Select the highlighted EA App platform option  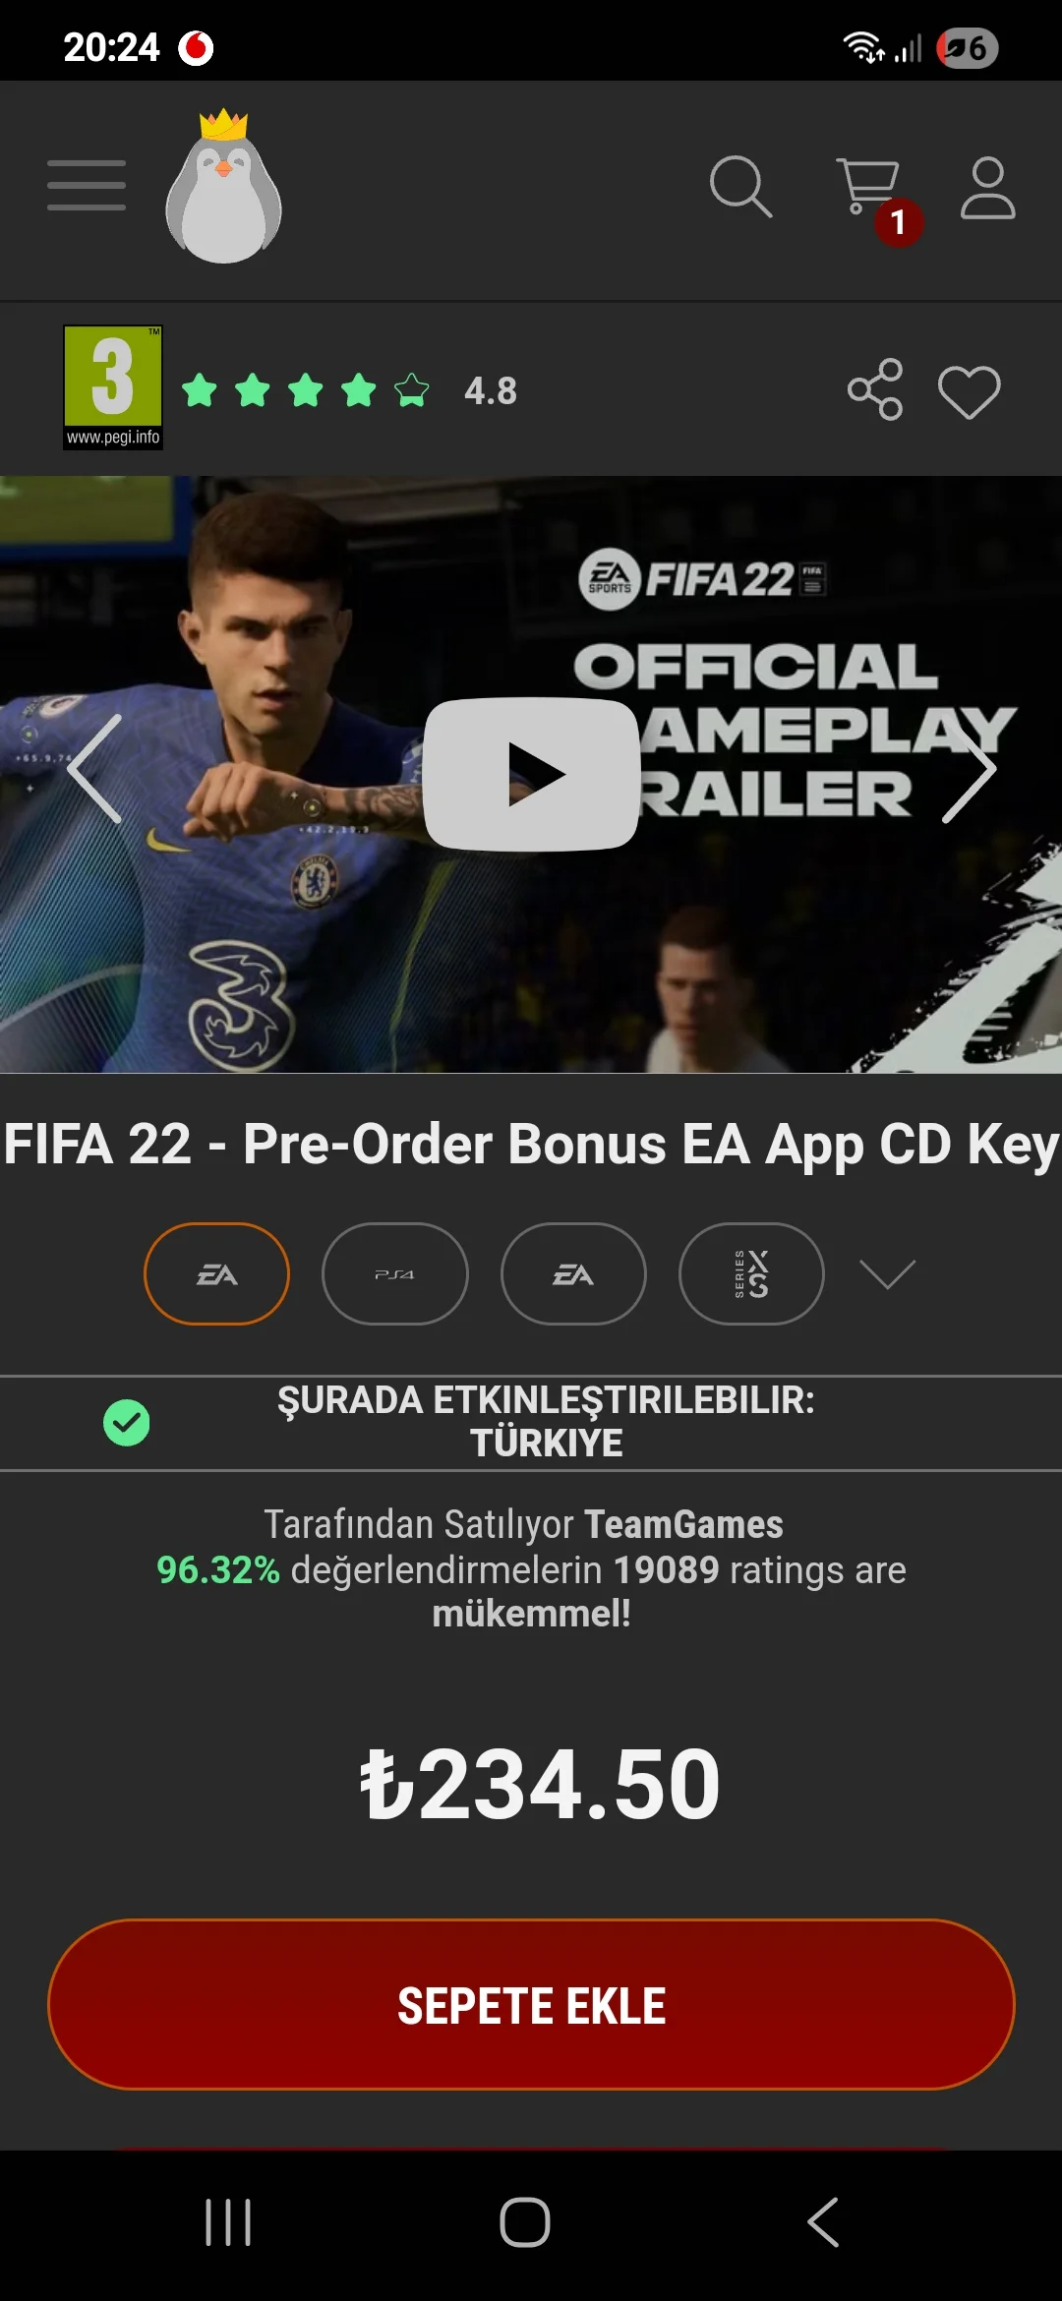pyautogui.click(x=216, y=1274)
